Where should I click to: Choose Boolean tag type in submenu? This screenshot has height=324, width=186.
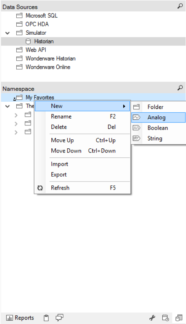pos(158,128)
